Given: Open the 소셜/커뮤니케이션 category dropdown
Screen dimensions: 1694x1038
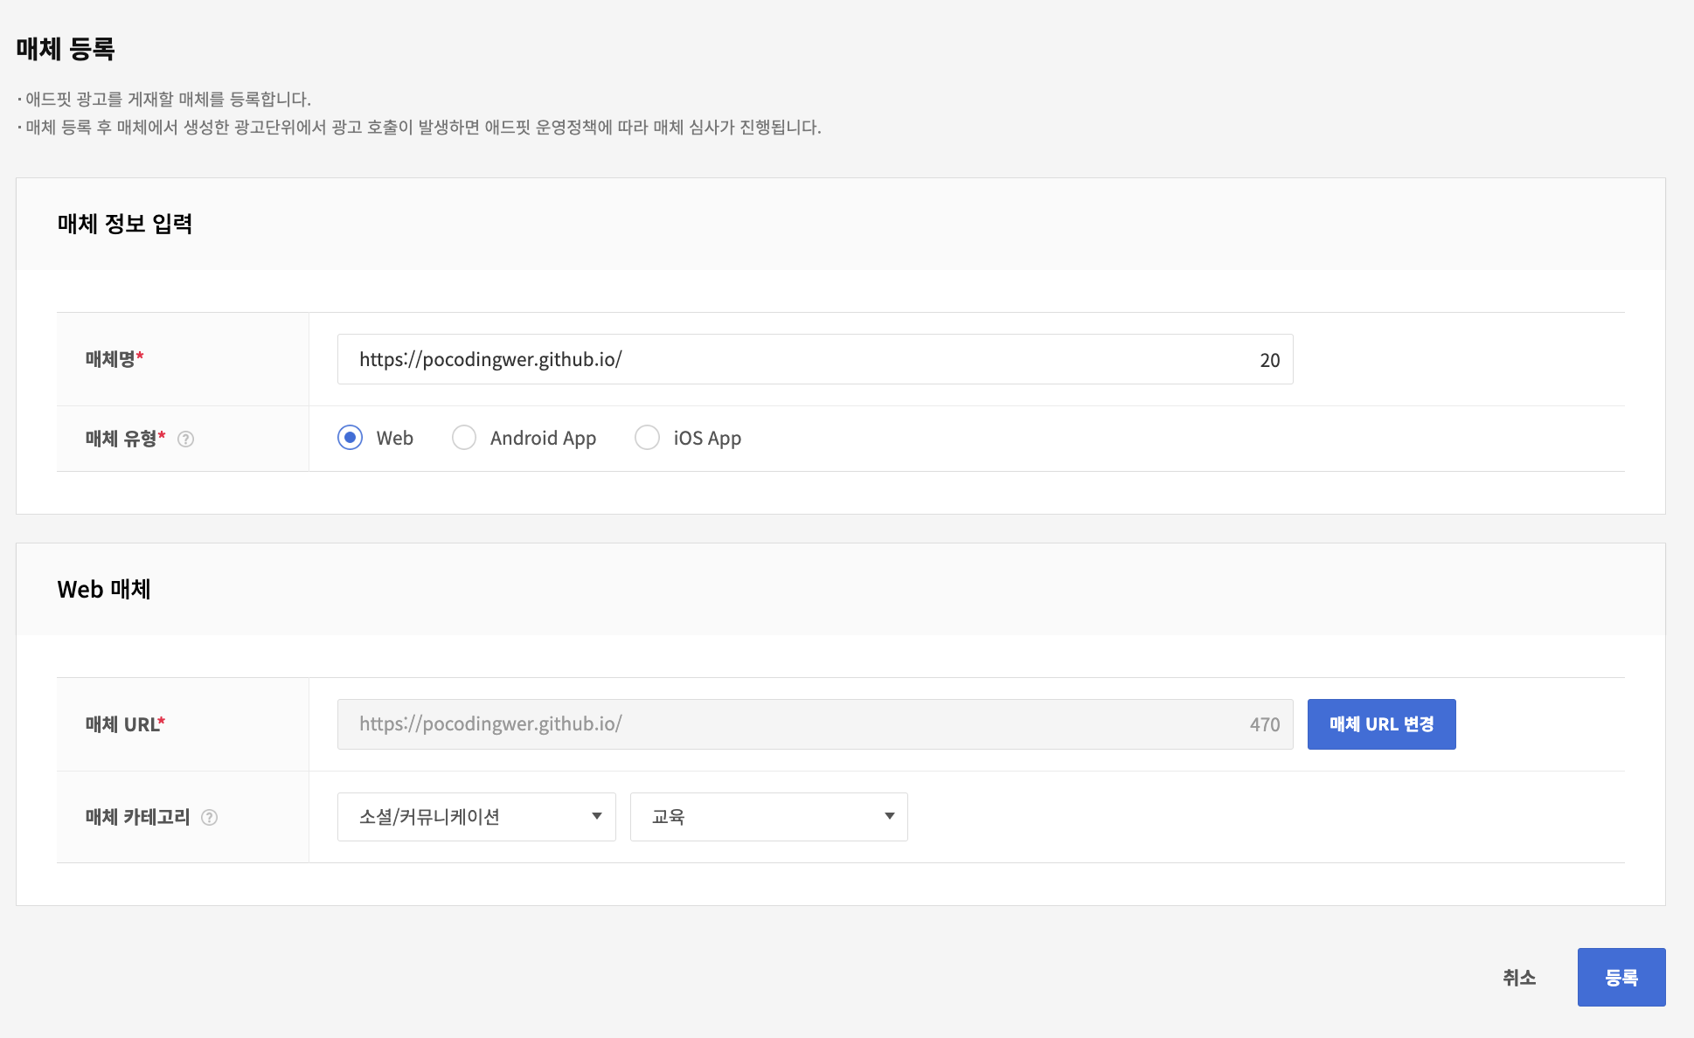Looking at the screenshot, I should tap(476, 817).
